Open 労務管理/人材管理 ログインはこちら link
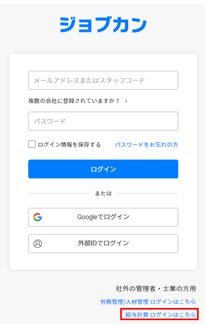Screen dimensions: 205x326 [x=148, y=302]
